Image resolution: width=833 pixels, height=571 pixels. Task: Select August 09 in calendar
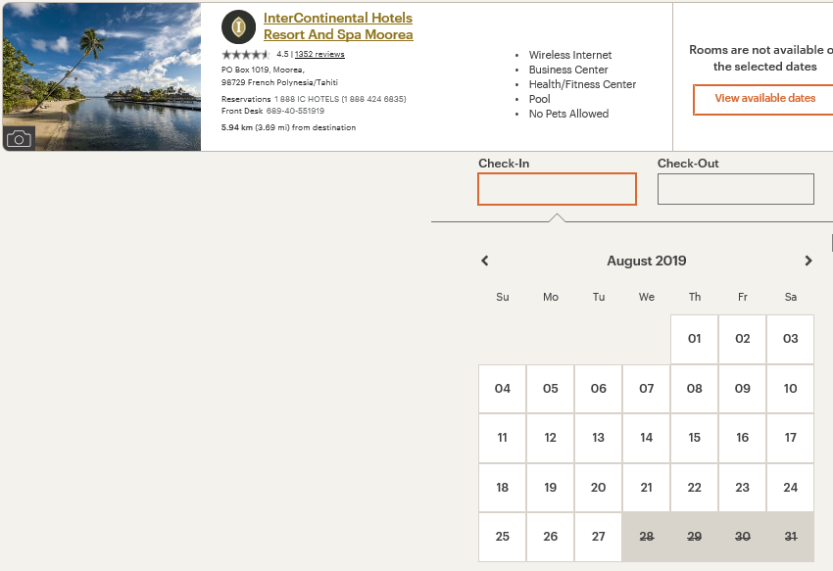[742, 389]
